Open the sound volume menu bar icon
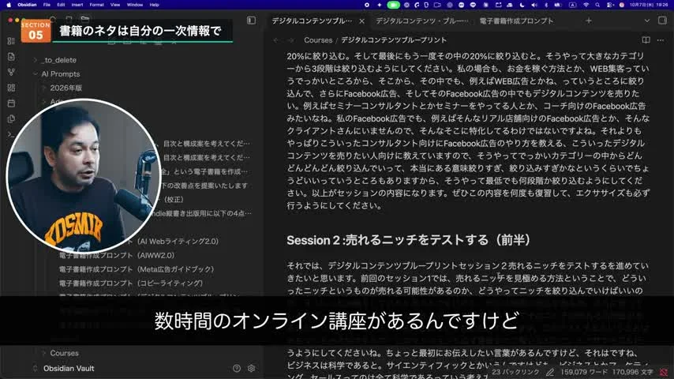The image size is (674, 379). pos(534,5)
